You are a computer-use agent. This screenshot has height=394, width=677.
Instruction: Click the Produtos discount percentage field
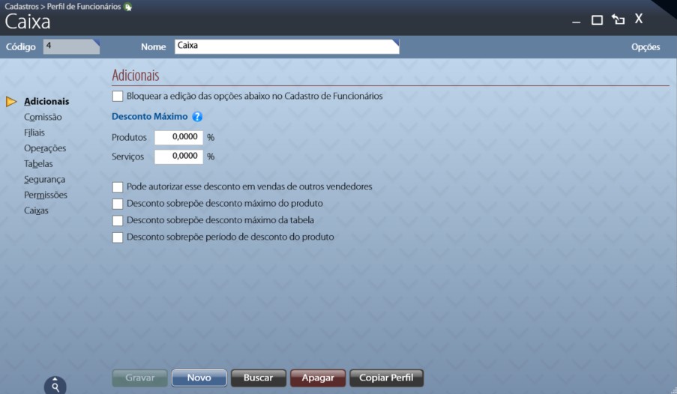(x=178, y=137)
